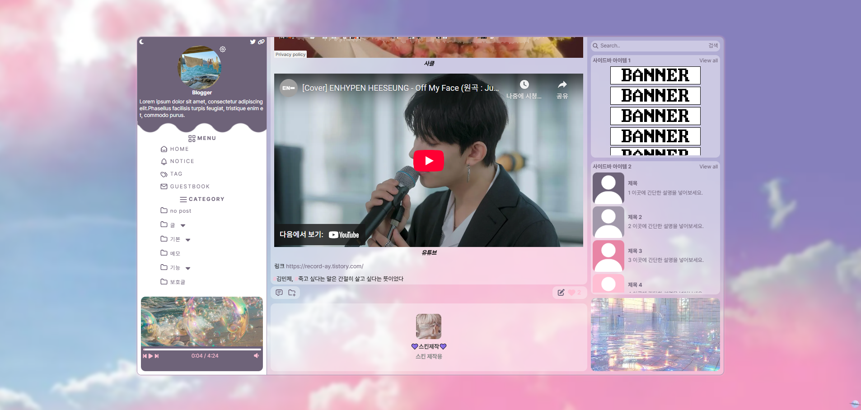Viewport: 861px width, 410px height.
Task: Open the 스킨제작 author name link
Action: coord(429,346)
